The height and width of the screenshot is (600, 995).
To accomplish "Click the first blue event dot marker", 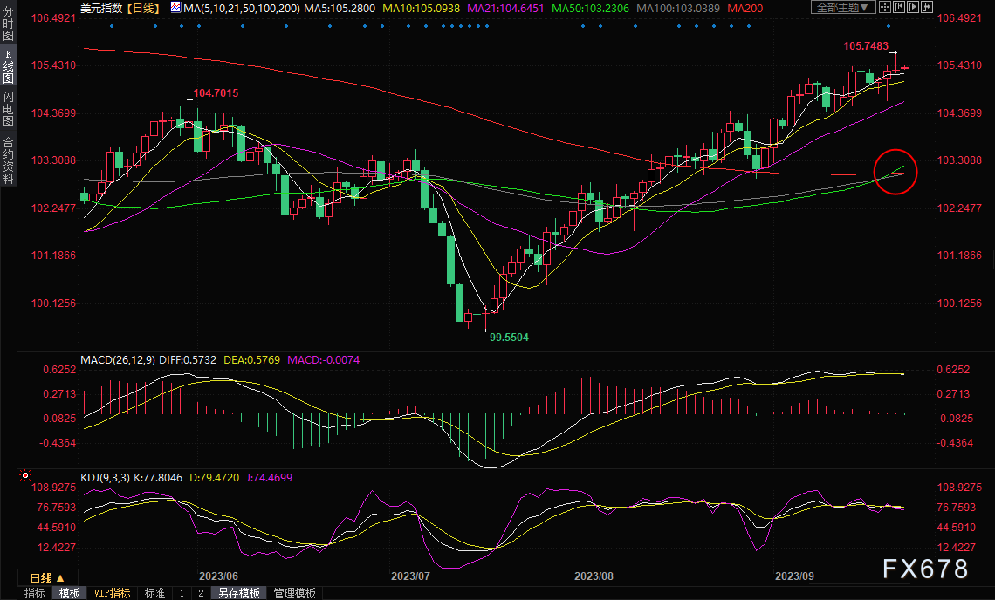I will [111, 26].
